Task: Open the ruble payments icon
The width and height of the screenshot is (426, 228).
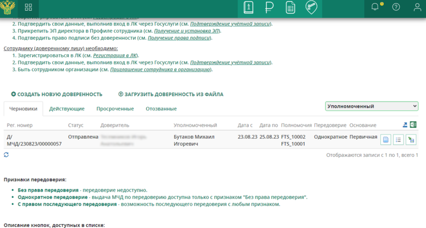Action: click(269, 7)
